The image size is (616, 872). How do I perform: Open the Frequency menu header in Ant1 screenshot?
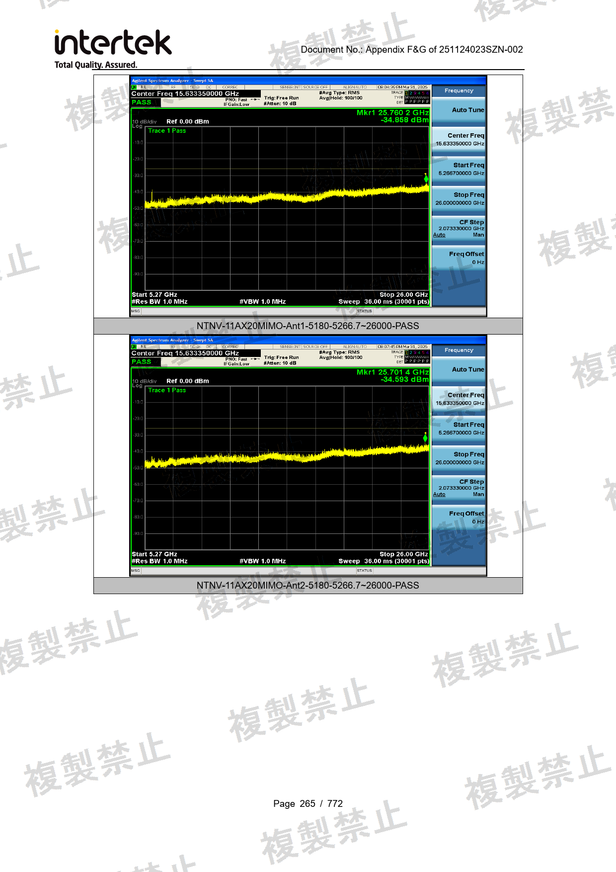pyautogui.click(x=459, y=91)
